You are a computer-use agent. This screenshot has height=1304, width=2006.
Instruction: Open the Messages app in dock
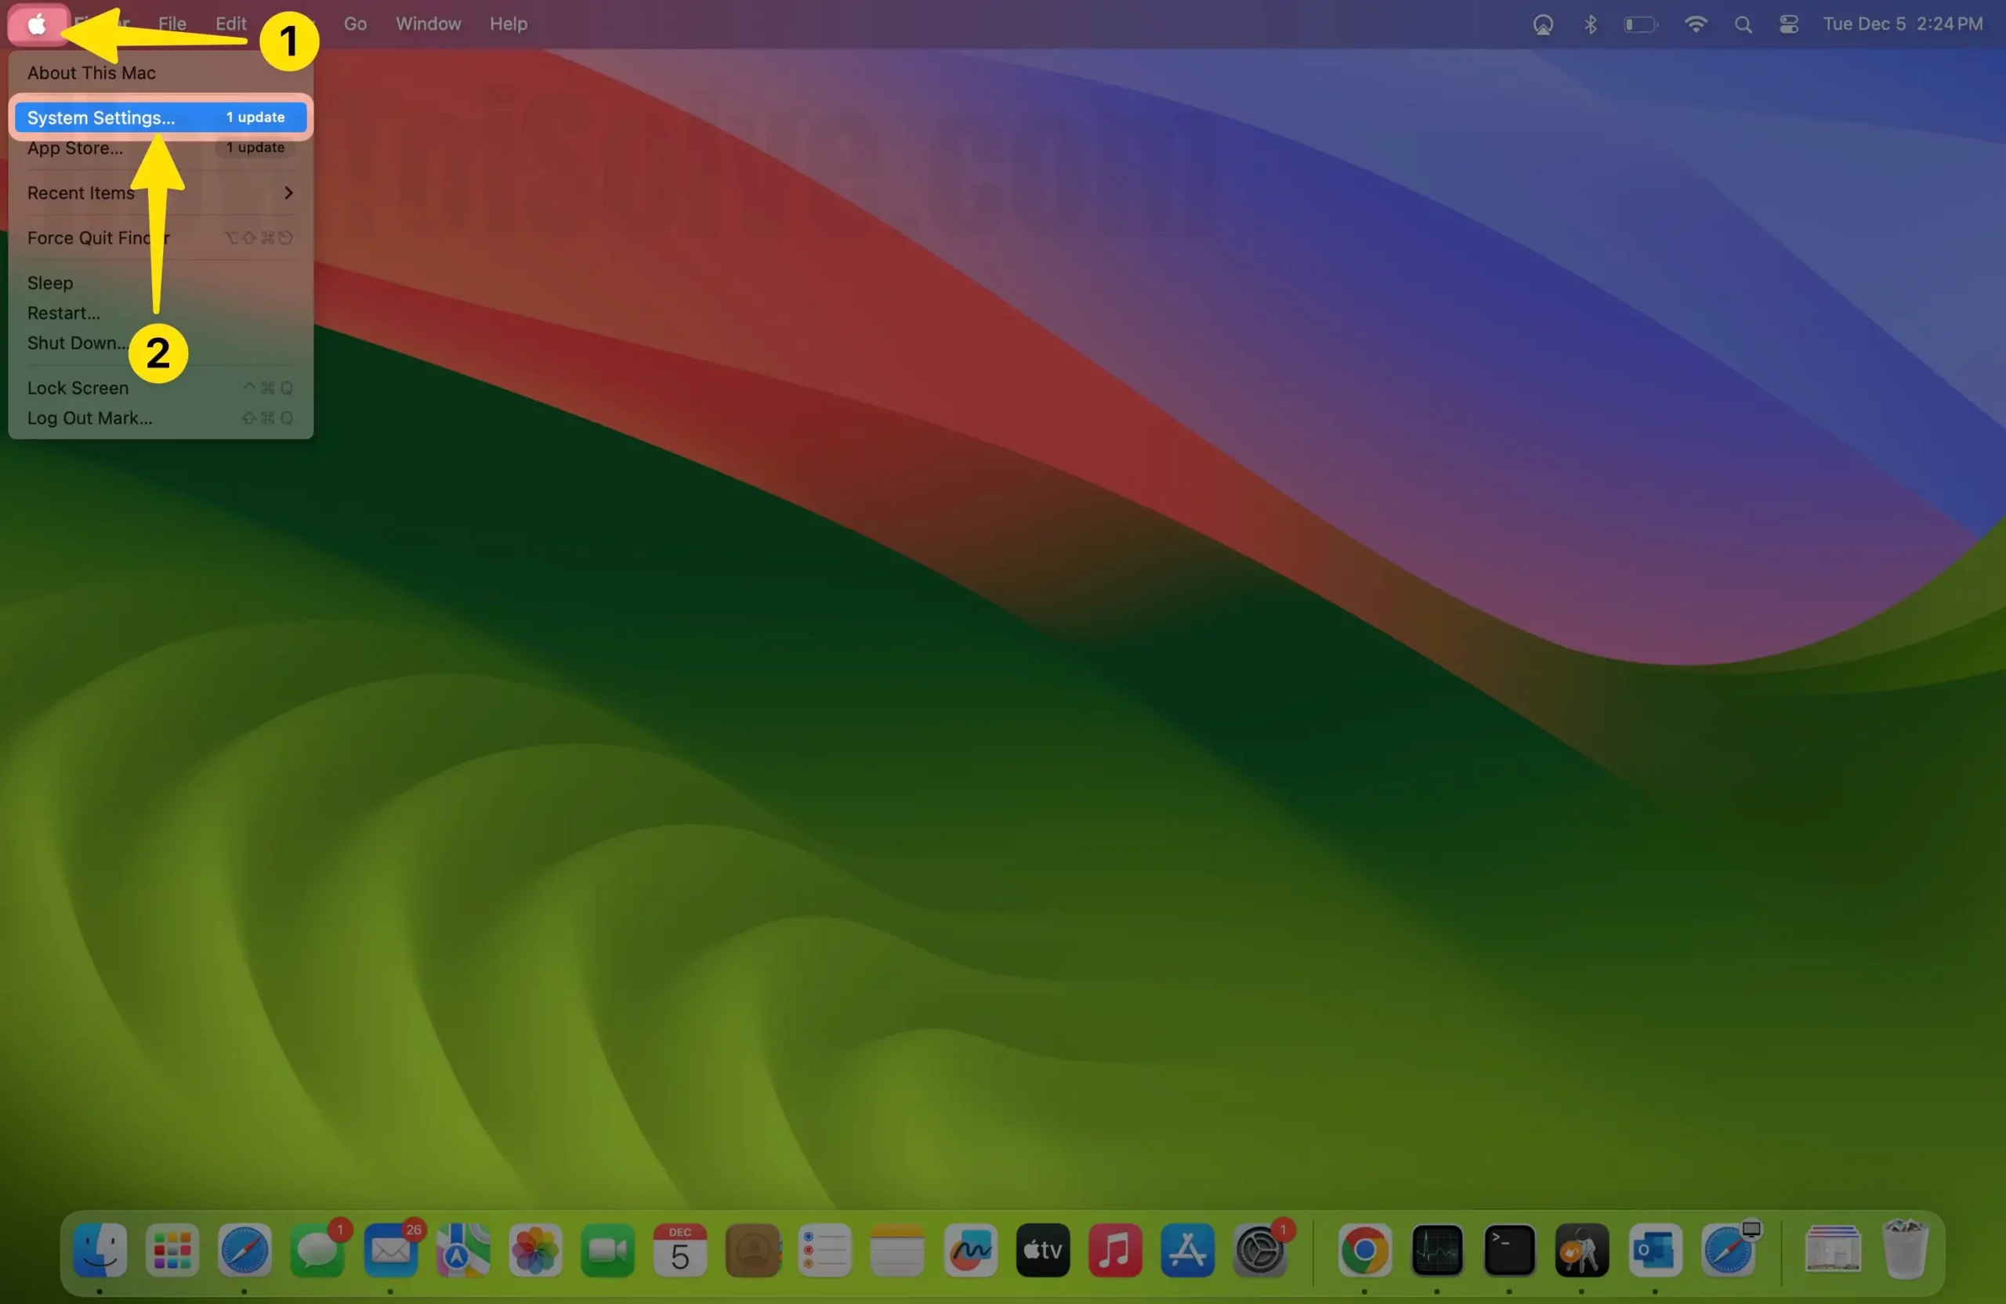[x=318, y=1251]
